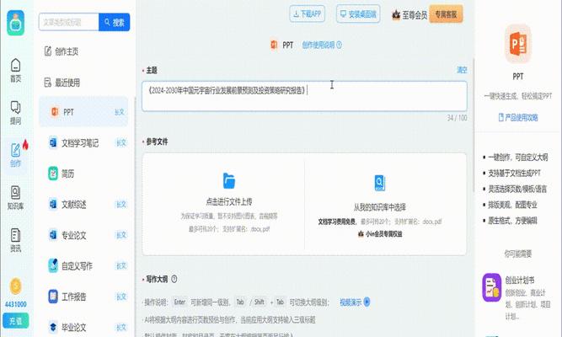Open the 创业计划书 recommendation title

(x=520, y=281)
